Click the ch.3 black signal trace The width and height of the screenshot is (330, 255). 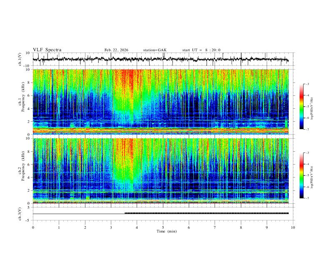pos(160,214)
